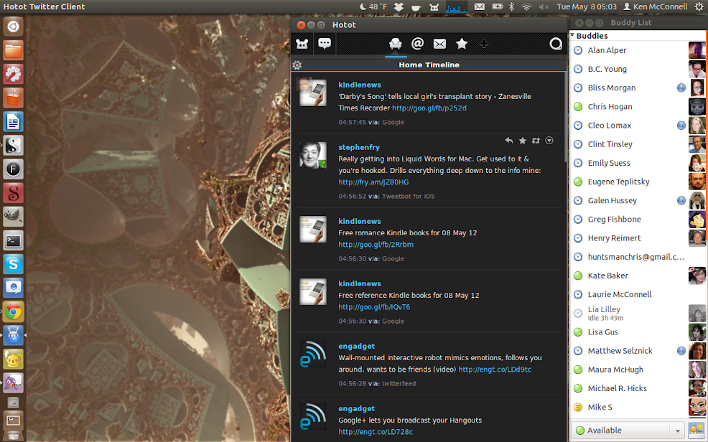Click the buddy icon selector button

[697, 431]
